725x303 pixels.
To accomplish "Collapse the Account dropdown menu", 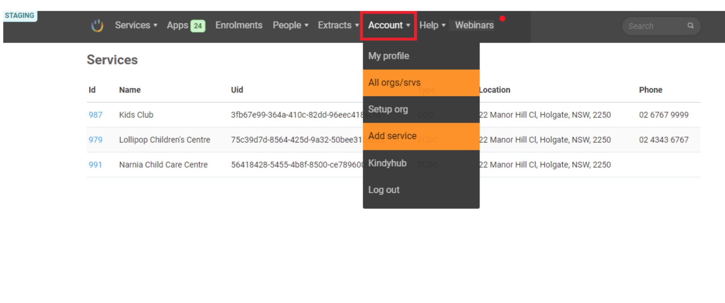I will (x=389, y=25).
